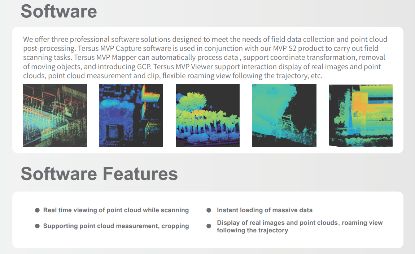Select the bullet beside "Instant loading"

click(209, 210)
